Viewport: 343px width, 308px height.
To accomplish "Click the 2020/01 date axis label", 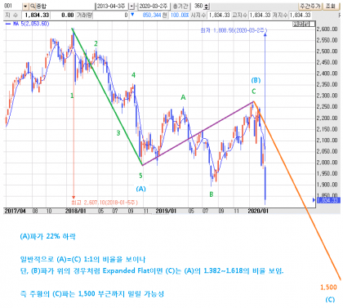I will [258, 211].
